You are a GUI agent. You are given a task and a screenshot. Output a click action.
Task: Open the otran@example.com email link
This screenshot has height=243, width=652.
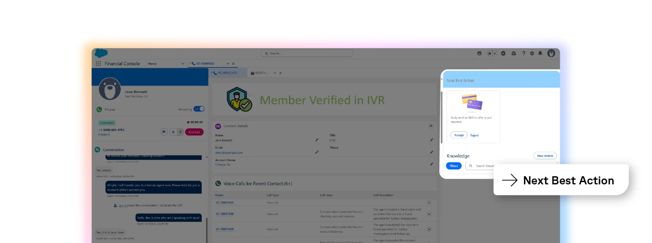coord(229,153)
